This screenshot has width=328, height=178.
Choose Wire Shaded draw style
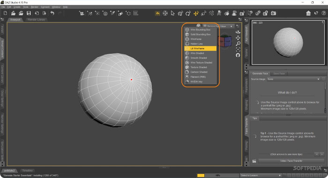pos(201,53)
